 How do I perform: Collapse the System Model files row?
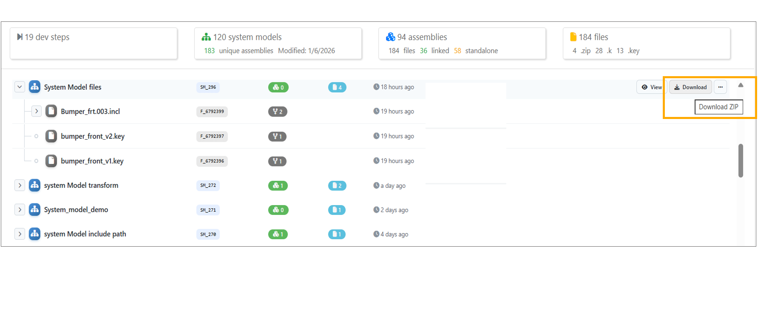(19, 87)
